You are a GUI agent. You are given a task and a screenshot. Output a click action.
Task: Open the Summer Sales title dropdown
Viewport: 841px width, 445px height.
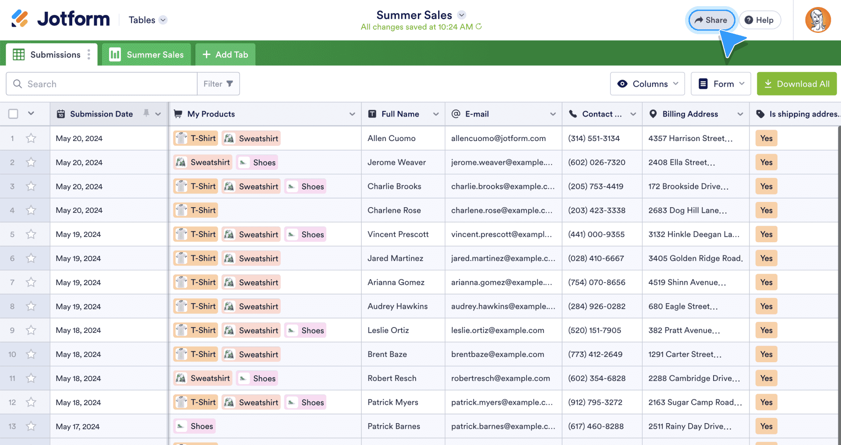pos(461,14)
